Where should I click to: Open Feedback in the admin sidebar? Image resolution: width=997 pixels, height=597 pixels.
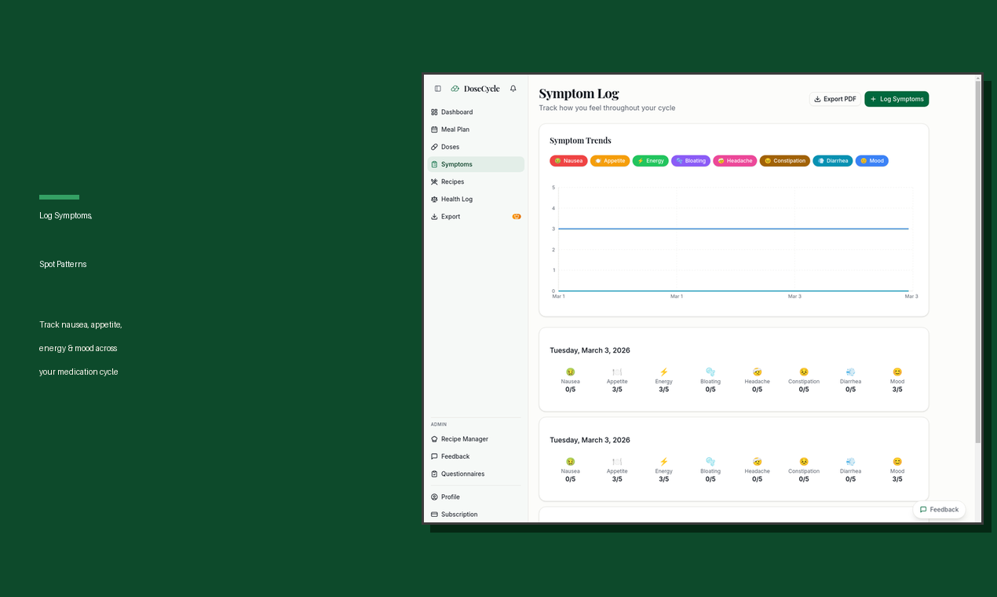[x=476, y=456]
